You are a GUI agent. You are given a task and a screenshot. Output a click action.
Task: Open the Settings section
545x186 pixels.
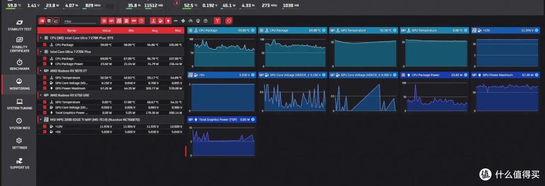(x=19, y=143)
